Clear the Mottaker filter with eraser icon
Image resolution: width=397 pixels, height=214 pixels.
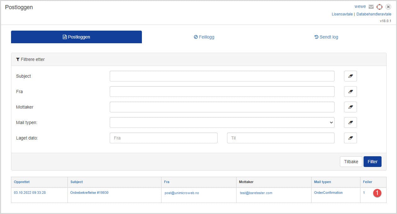coord(350,107)
